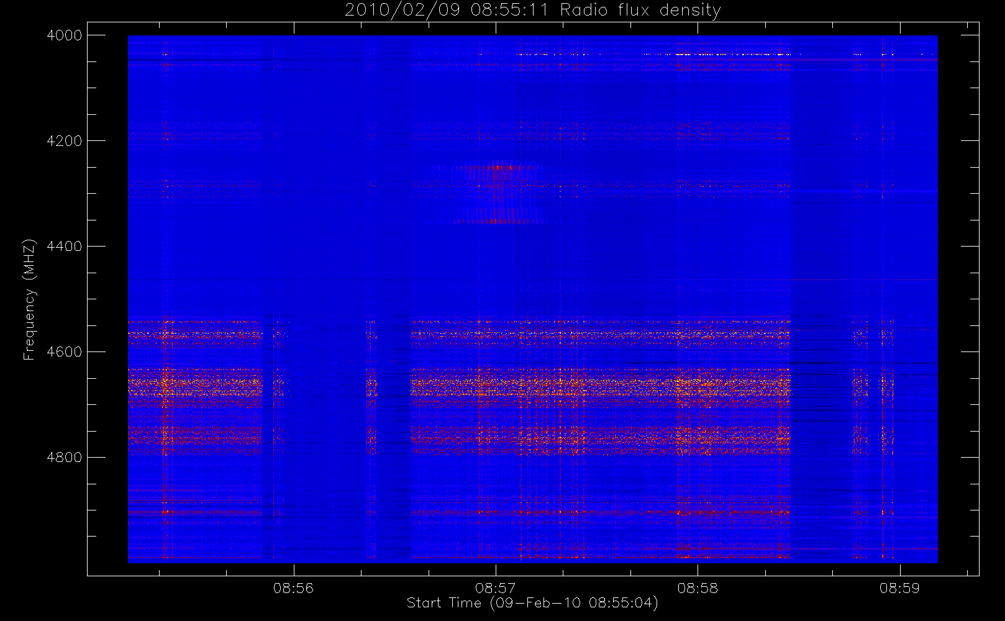Click the '4600' frequency axis label
1005x621 pixels.
click(x=65, y=352)
